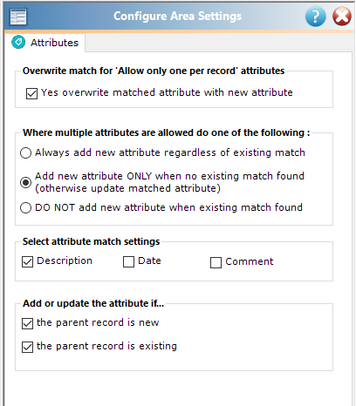Click the settings list icon in the title bar

coord(18,17)
